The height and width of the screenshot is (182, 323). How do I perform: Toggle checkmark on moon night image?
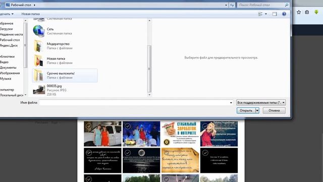click(x=128, y=153)
